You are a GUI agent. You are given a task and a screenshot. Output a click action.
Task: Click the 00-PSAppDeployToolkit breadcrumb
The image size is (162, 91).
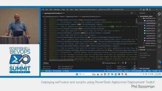click(50, 16)
